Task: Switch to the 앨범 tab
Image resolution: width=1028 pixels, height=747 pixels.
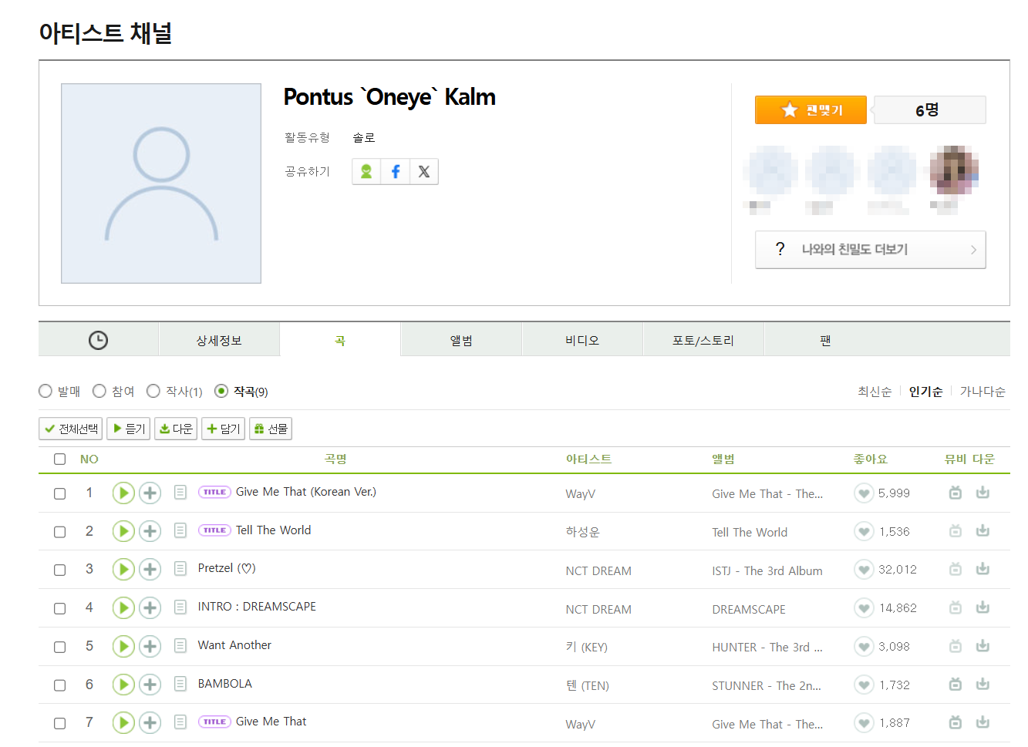Action: pyautogui.click(x=461, y=340)
